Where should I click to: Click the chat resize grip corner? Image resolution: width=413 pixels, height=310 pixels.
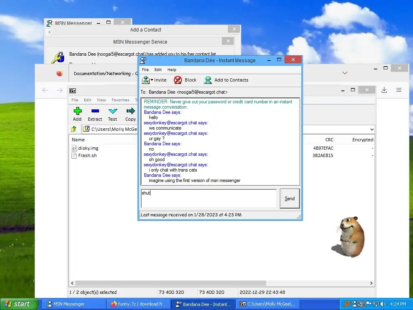click(299, 217)
